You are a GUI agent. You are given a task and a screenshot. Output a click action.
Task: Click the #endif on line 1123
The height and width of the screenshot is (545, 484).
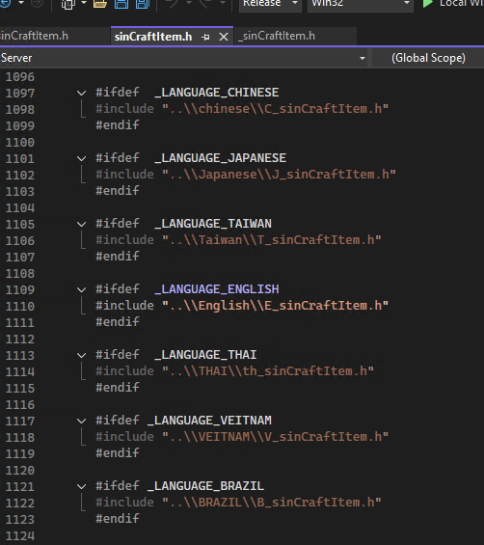pos(118,519)
